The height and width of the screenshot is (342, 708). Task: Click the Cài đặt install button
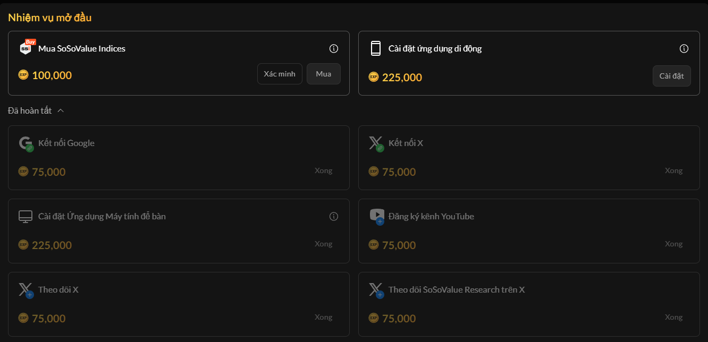[671, 76]
